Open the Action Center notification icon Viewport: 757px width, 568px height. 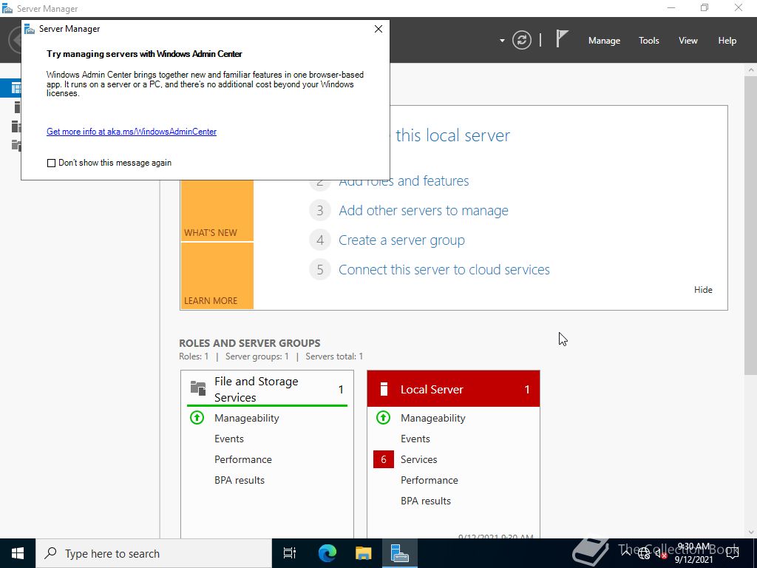pos(733,553)
